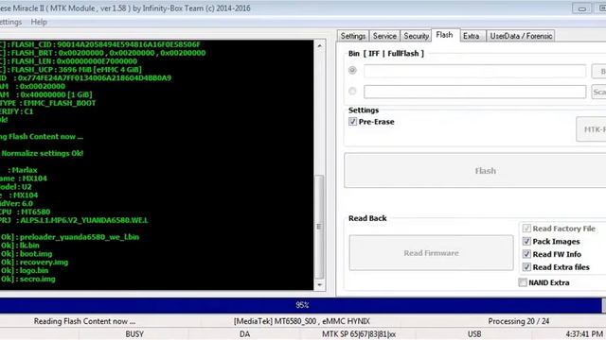
Task: Click the USB status cell
Action: pyautogui.click(x=474, y=334)
